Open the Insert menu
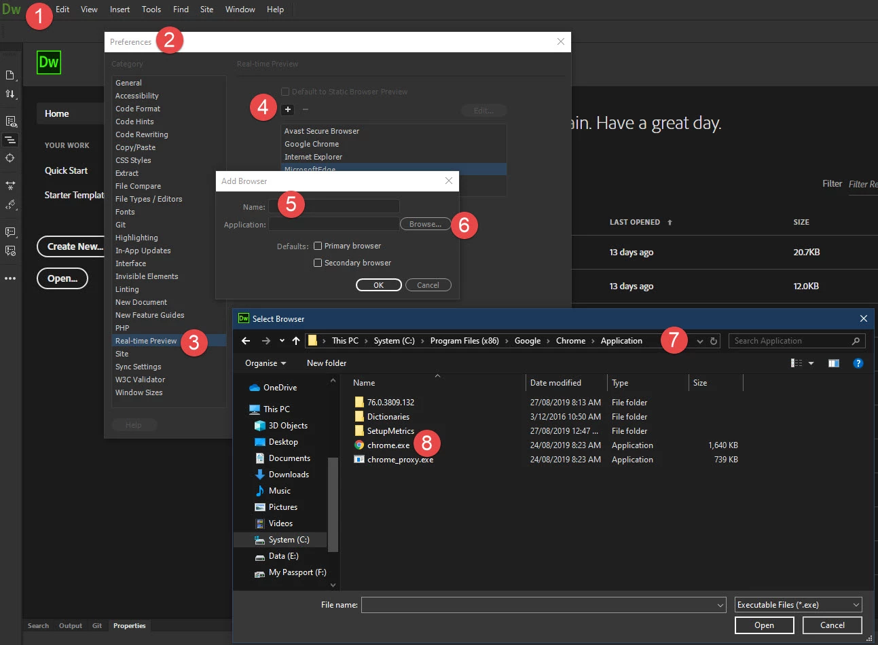This screenshot has height=645, width=878. click(x=120, y=10)
